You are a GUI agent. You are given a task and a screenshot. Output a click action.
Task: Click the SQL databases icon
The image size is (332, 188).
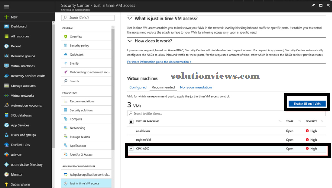tap(6, 115)
